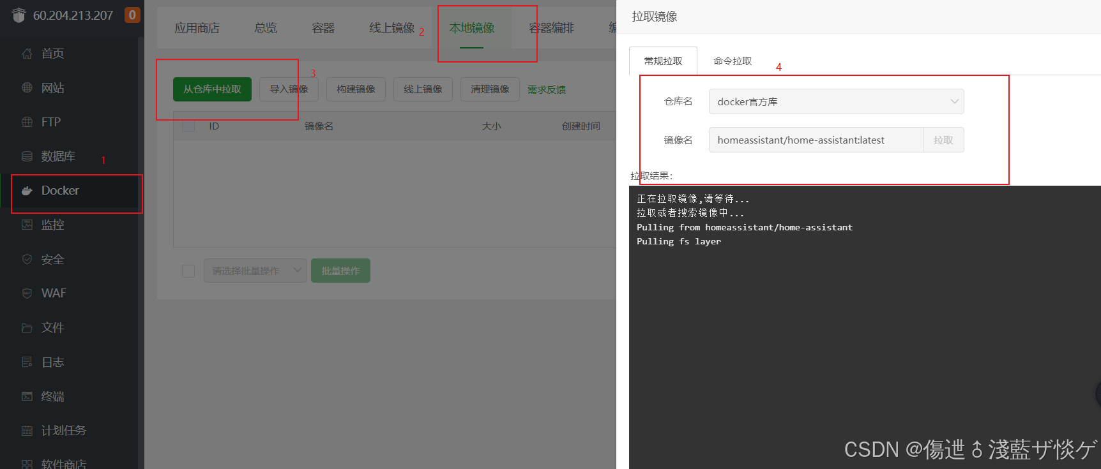Click the 批量操作 green button
1101x469 pixels.
click(x=340, y=271)
